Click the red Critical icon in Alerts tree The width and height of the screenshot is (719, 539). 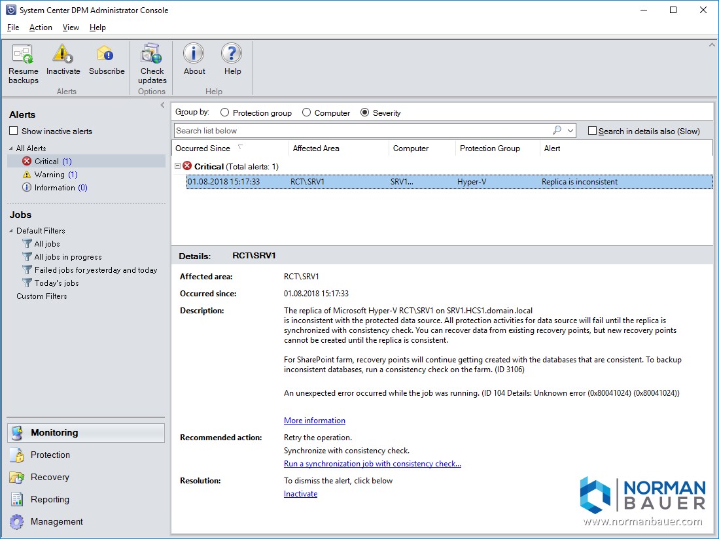point(27,161)
